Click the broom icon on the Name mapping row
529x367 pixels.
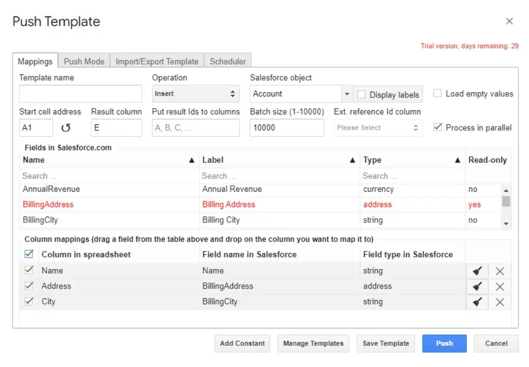click(477, 271)
